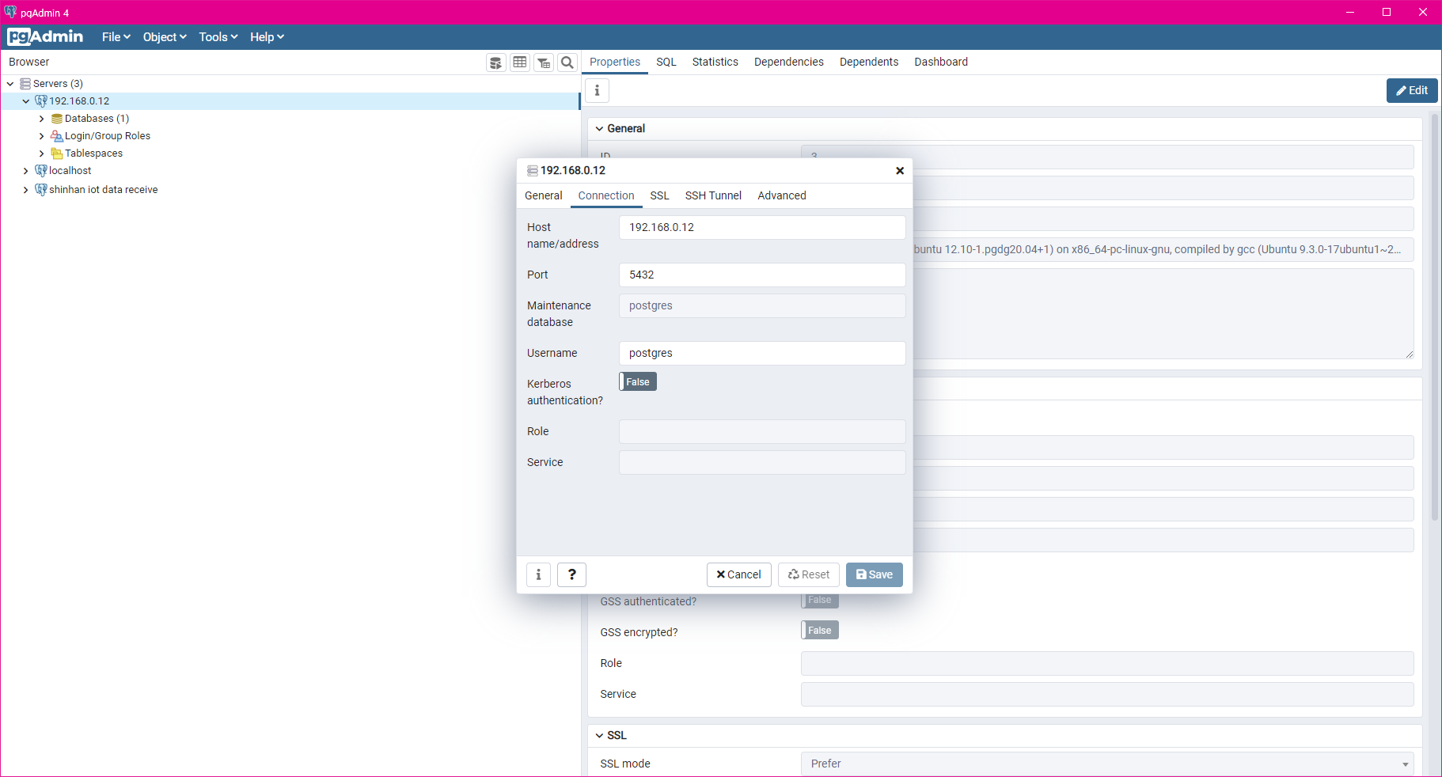The height and width of the screenshot is (777, 1442).
Task: Select the 192.168.0.12 server elephant icon
Action: point(41,101)
